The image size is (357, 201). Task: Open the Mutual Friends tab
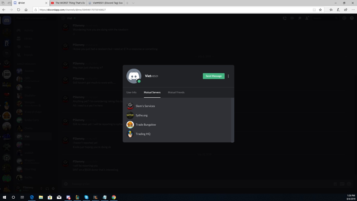point(176,92)
